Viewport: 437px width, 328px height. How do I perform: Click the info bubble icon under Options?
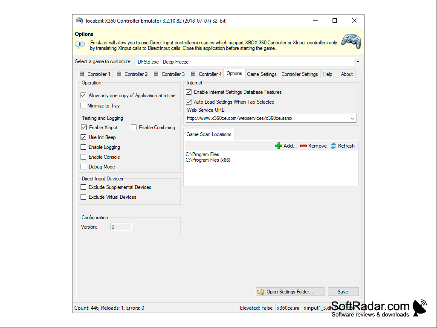click(80, 45)
